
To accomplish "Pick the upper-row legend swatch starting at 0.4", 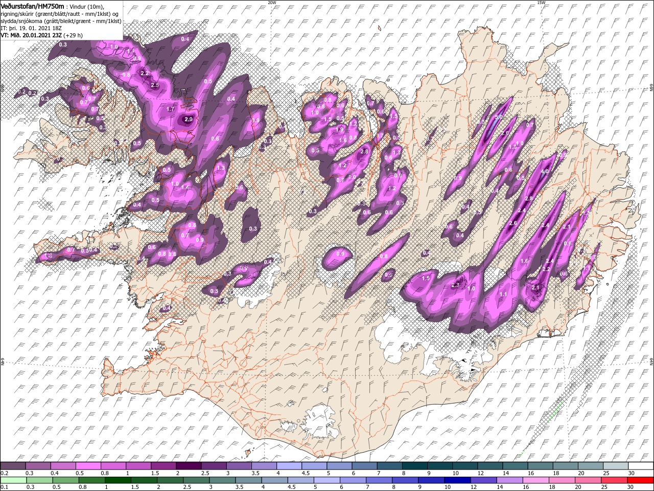I will (63, 466).
